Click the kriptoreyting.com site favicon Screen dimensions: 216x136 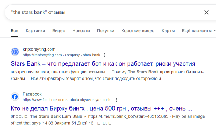pos(15,52)
